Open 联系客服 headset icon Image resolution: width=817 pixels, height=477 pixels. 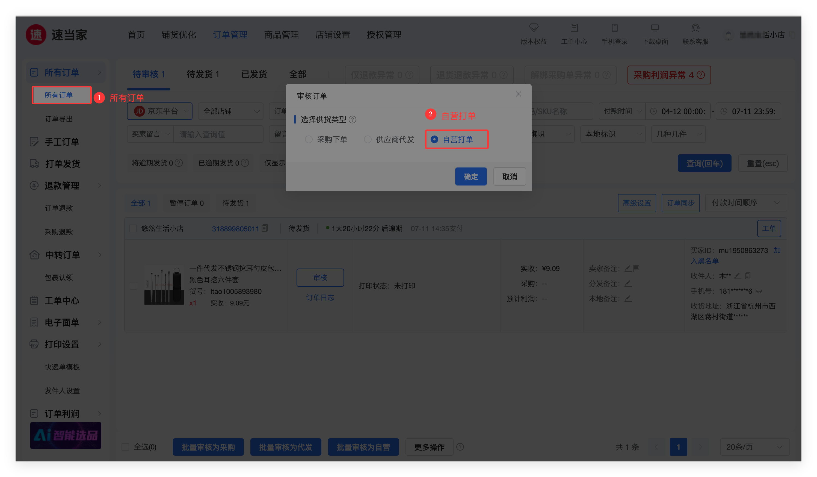(695, 28)
